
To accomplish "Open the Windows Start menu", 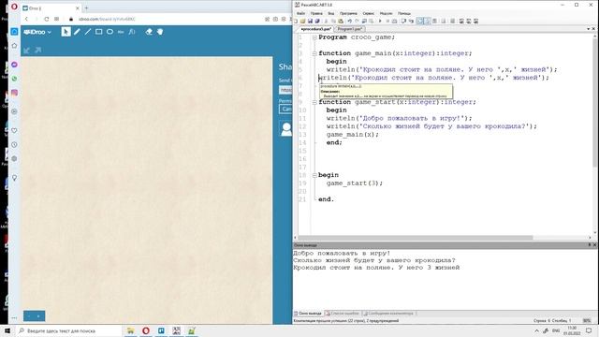I will pos(7,330).
